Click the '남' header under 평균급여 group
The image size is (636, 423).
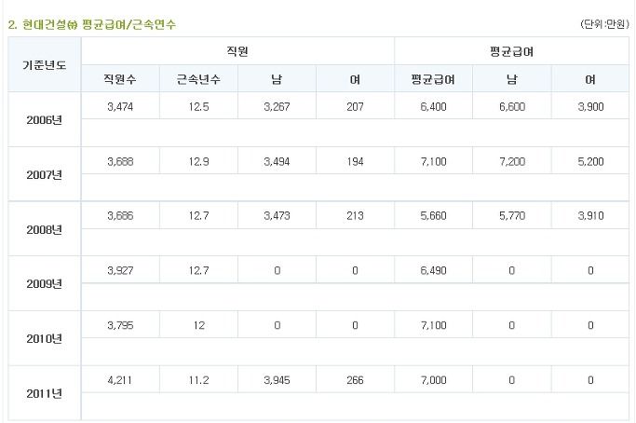[512, 79]
